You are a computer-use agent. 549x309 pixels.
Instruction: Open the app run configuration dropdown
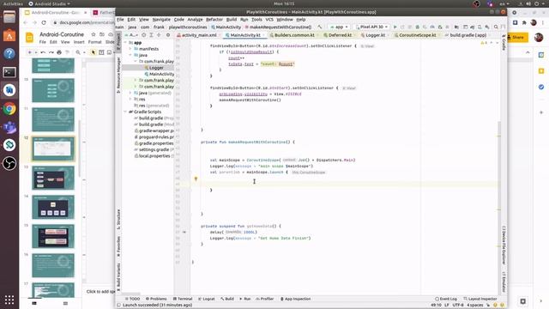339,27
